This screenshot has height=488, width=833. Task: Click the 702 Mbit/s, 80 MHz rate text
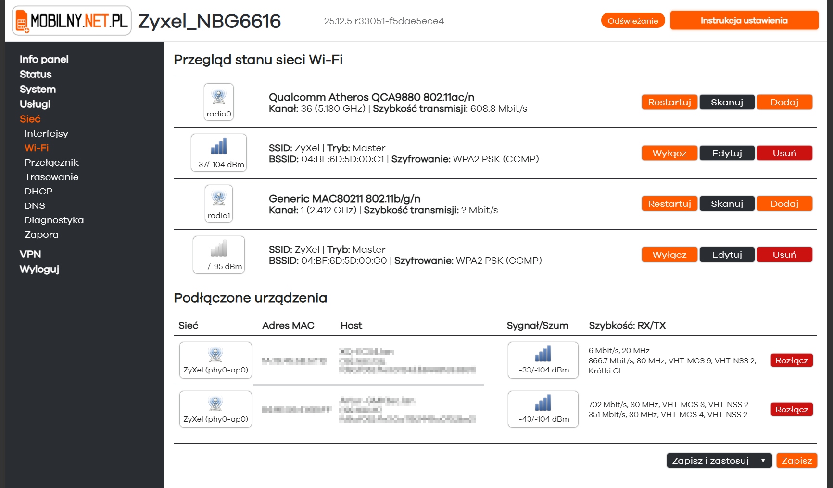tap(668, 404)
